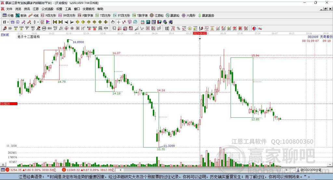Step chart left with black arrow
The image size is (333, 180).
[x=66, y=22]
